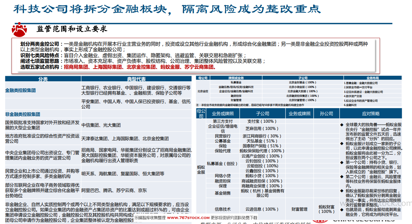Click the cell 国泰财产保险（51%）
Screen dimensions: 412x224
tap(262, 146)
